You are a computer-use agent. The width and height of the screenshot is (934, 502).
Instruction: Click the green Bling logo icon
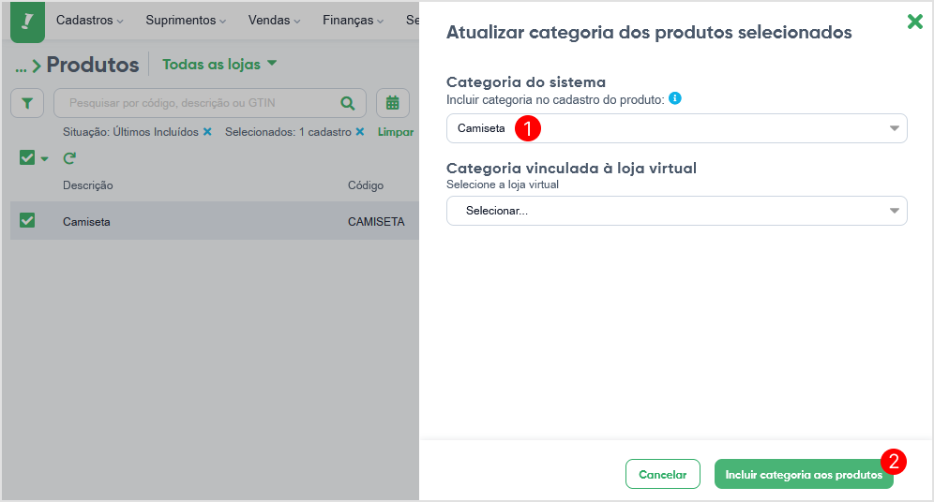point(27,22)
